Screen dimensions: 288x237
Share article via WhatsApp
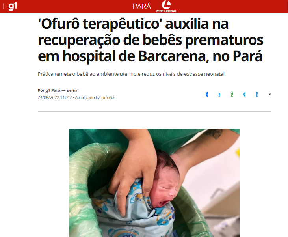coord(232,95)
